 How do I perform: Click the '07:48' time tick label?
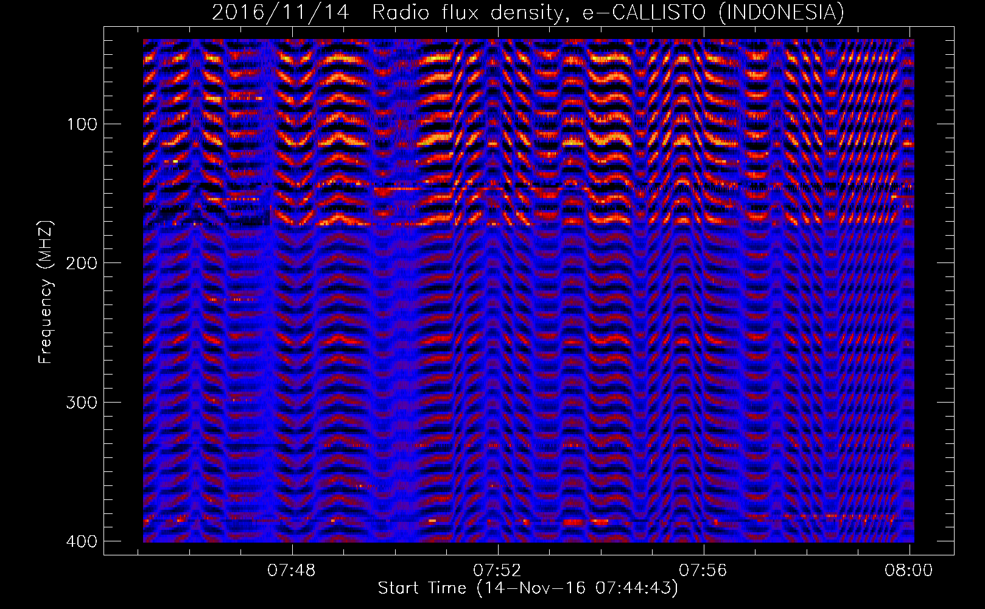click(x=292, y=570)
